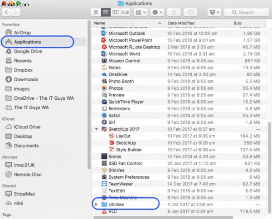Select LayOut inside SketchUp 2017
Screen dimensions: 272x219
pyautogui.click(x=179, y=136)
